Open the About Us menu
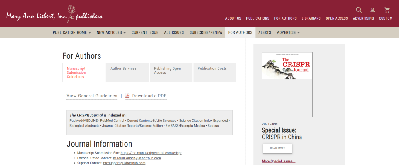The image size is (399, 165). 233,18
